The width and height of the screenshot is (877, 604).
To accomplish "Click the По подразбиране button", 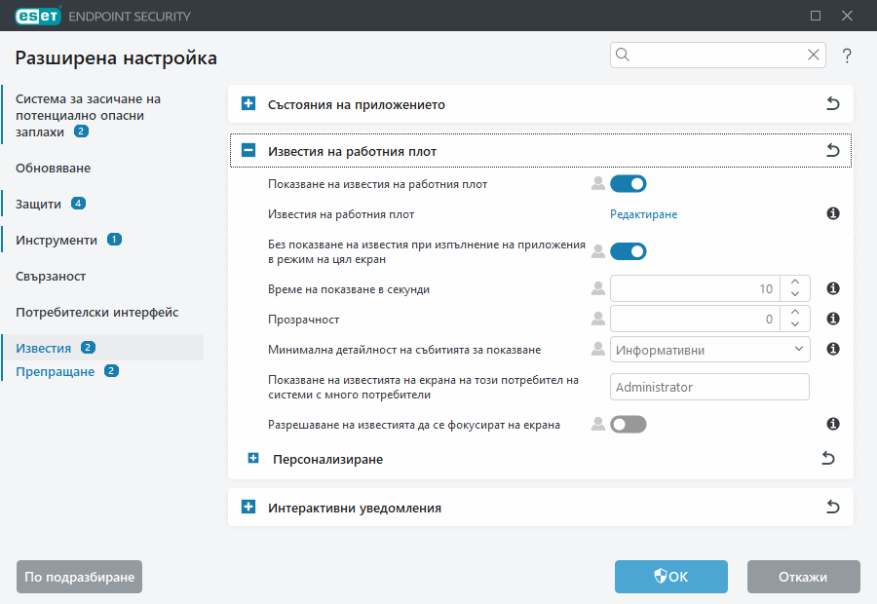I will point(79,577).
